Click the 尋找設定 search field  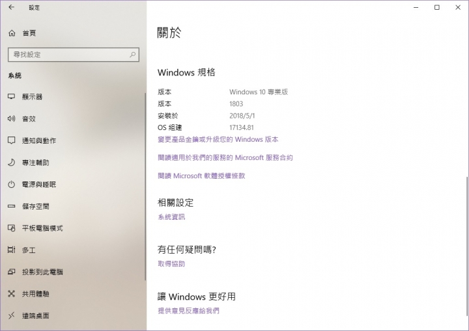coord(74,55)
